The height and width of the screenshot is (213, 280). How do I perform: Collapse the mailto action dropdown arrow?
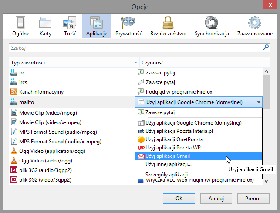tap(259, 102)
